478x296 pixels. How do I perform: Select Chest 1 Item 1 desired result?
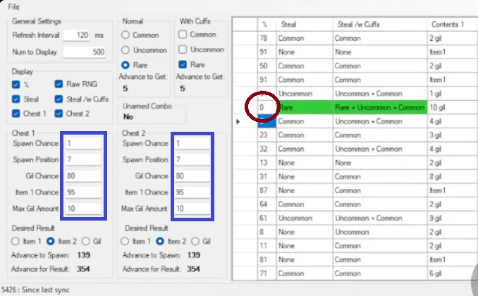16,240
